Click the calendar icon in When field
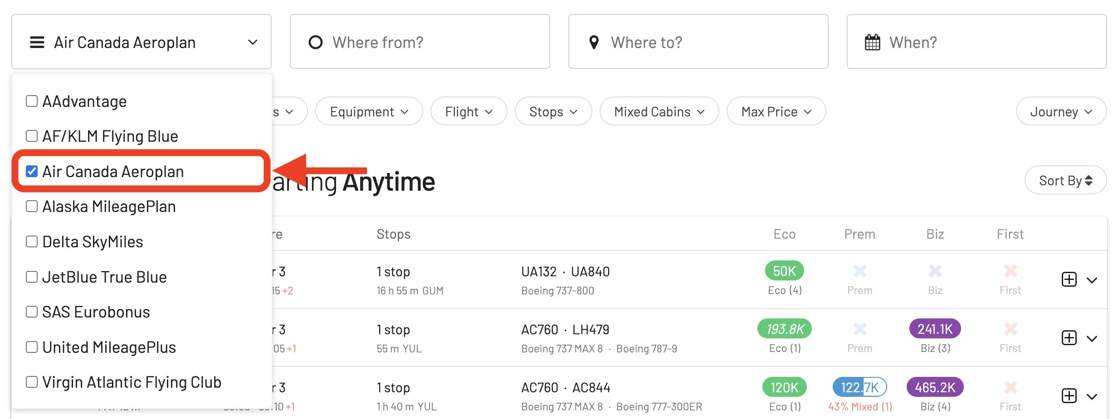Image resolution: width=1118 pixels, height=419 pixels. coord(872,42)
